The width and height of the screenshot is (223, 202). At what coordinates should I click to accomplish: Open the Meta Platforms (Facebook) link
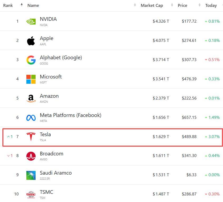(x=70, y=115)
